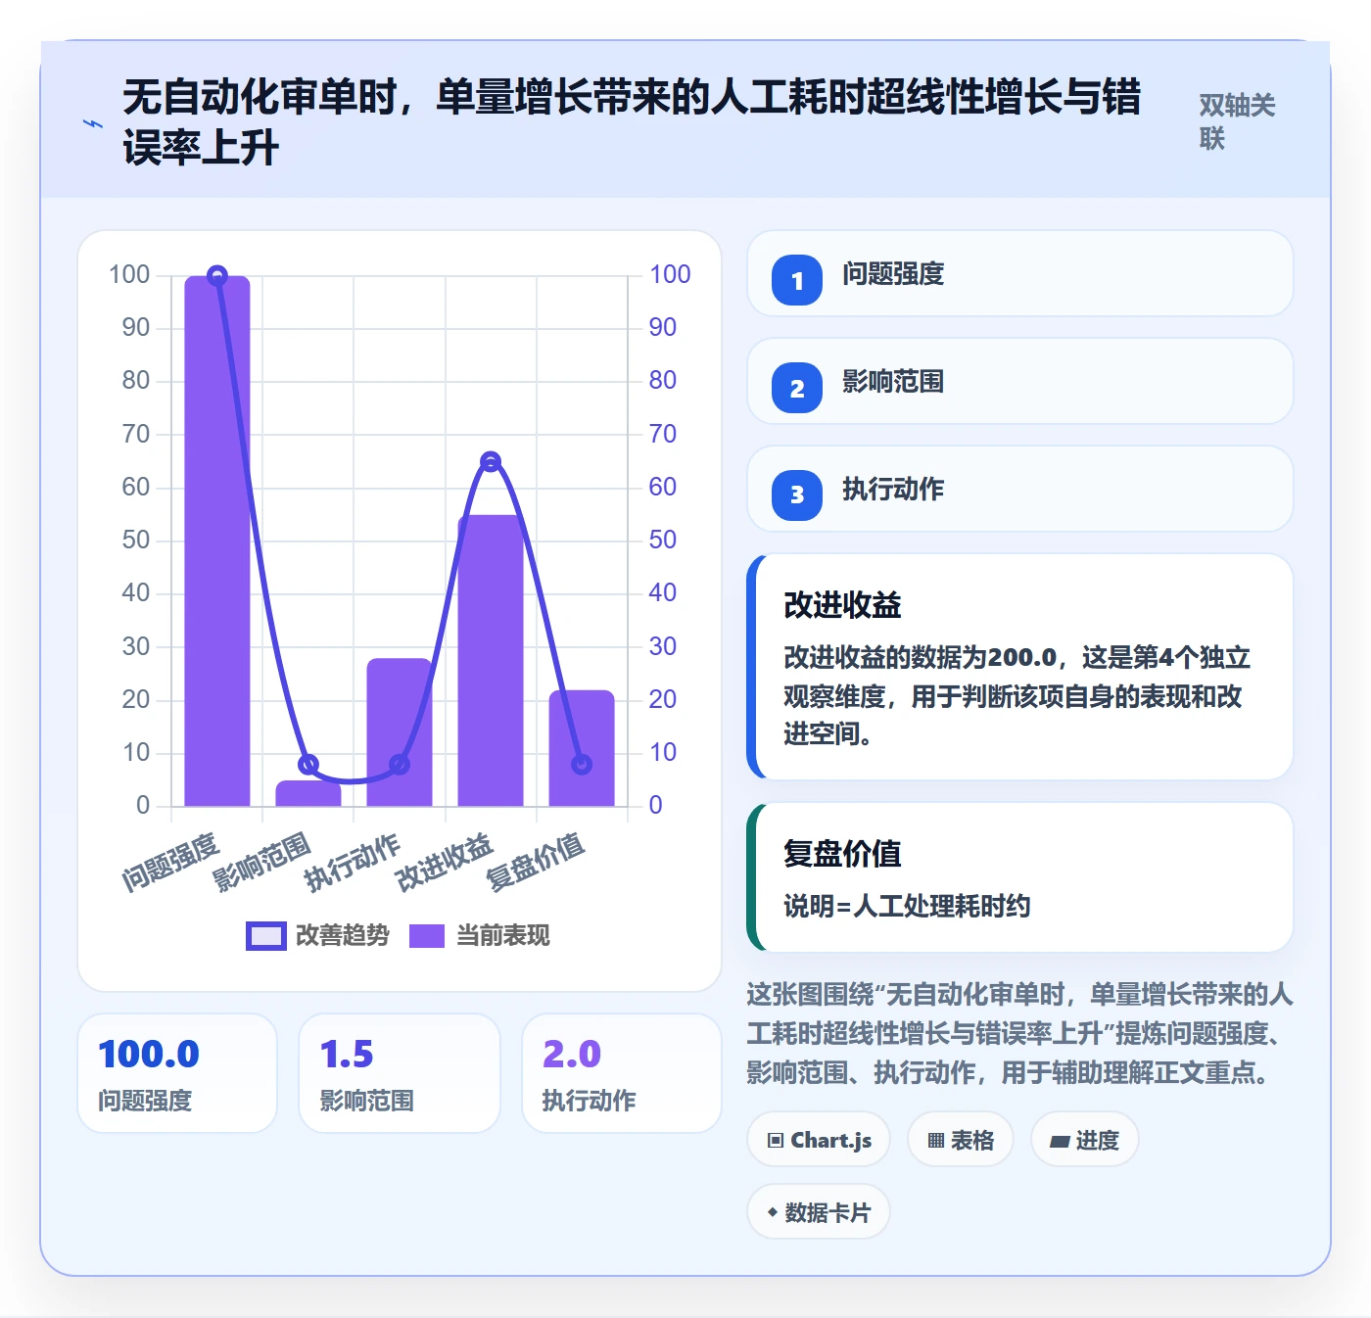This screenshot has width=1371, height=1318.
Task: Open the 改进收益 info card
Action: point(1020,667)
